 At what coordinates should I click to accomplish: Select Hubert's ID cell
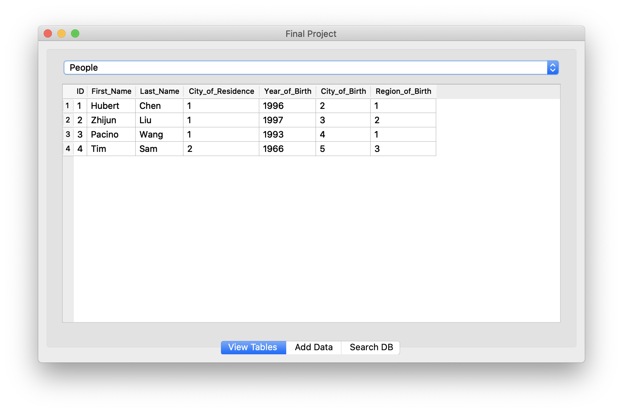point(80,106)
